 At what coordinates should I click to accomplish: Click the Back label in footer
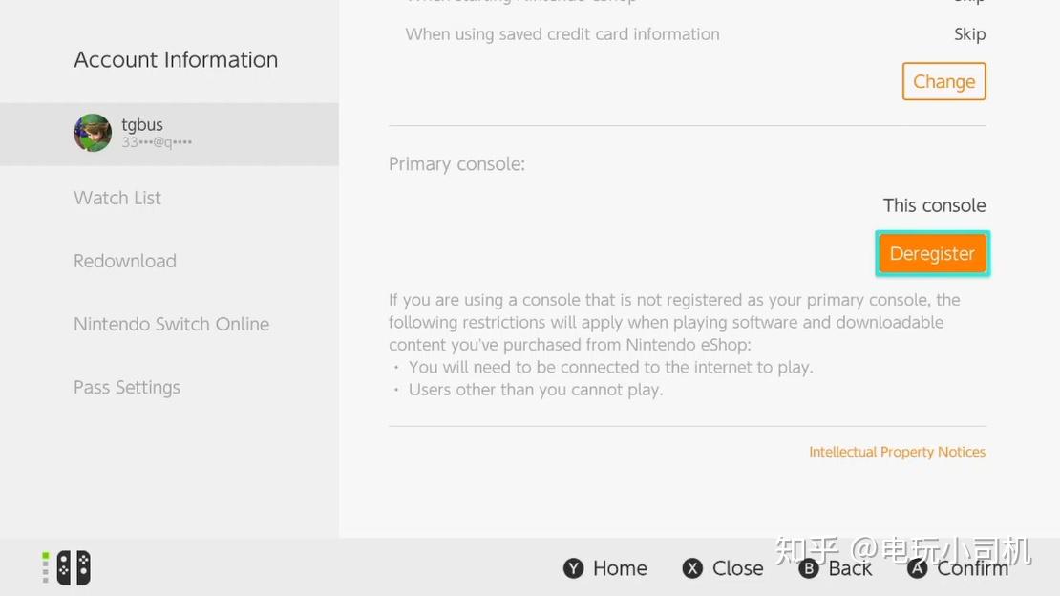pyautogui.click(x=850, y=568)
